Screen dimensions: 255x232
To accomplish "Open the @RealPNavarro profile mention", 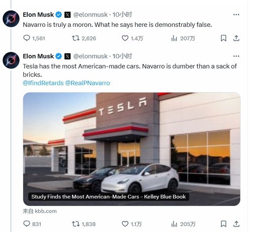I will pyautogui.click(x=87, y=83).
